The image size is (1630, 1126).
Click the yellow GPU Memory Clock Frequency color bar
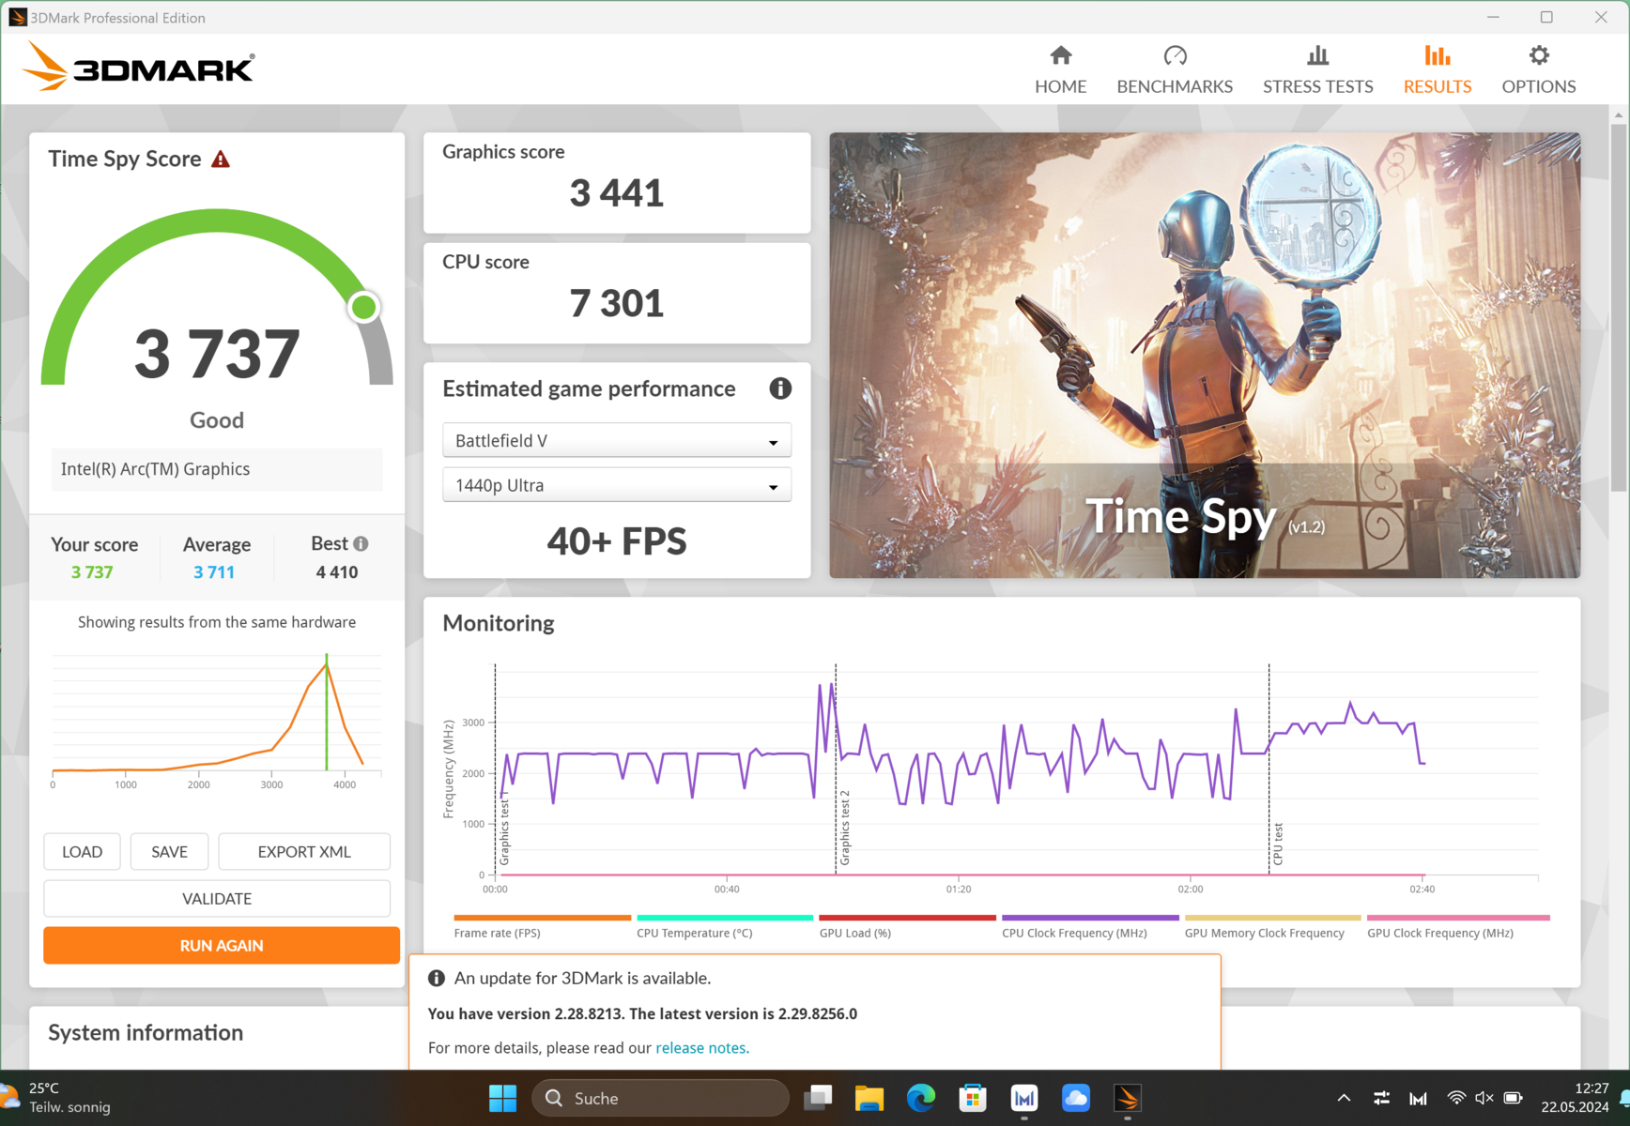click(1272, 918)
